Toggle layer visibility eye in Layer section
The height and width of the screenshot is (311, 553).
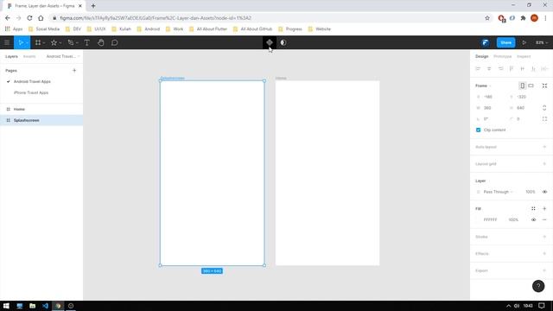click(x=544, y=192)
